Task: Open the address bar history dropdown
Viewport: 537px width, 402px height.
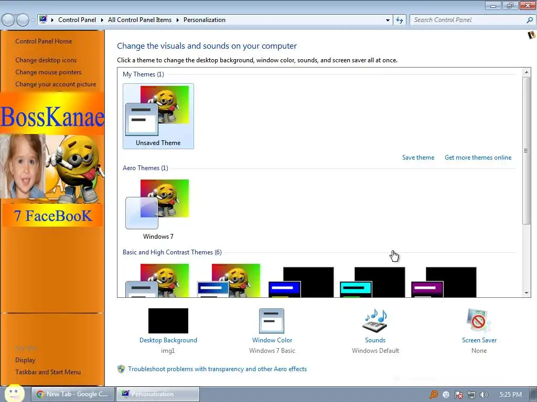Action: tap(388, 20)
